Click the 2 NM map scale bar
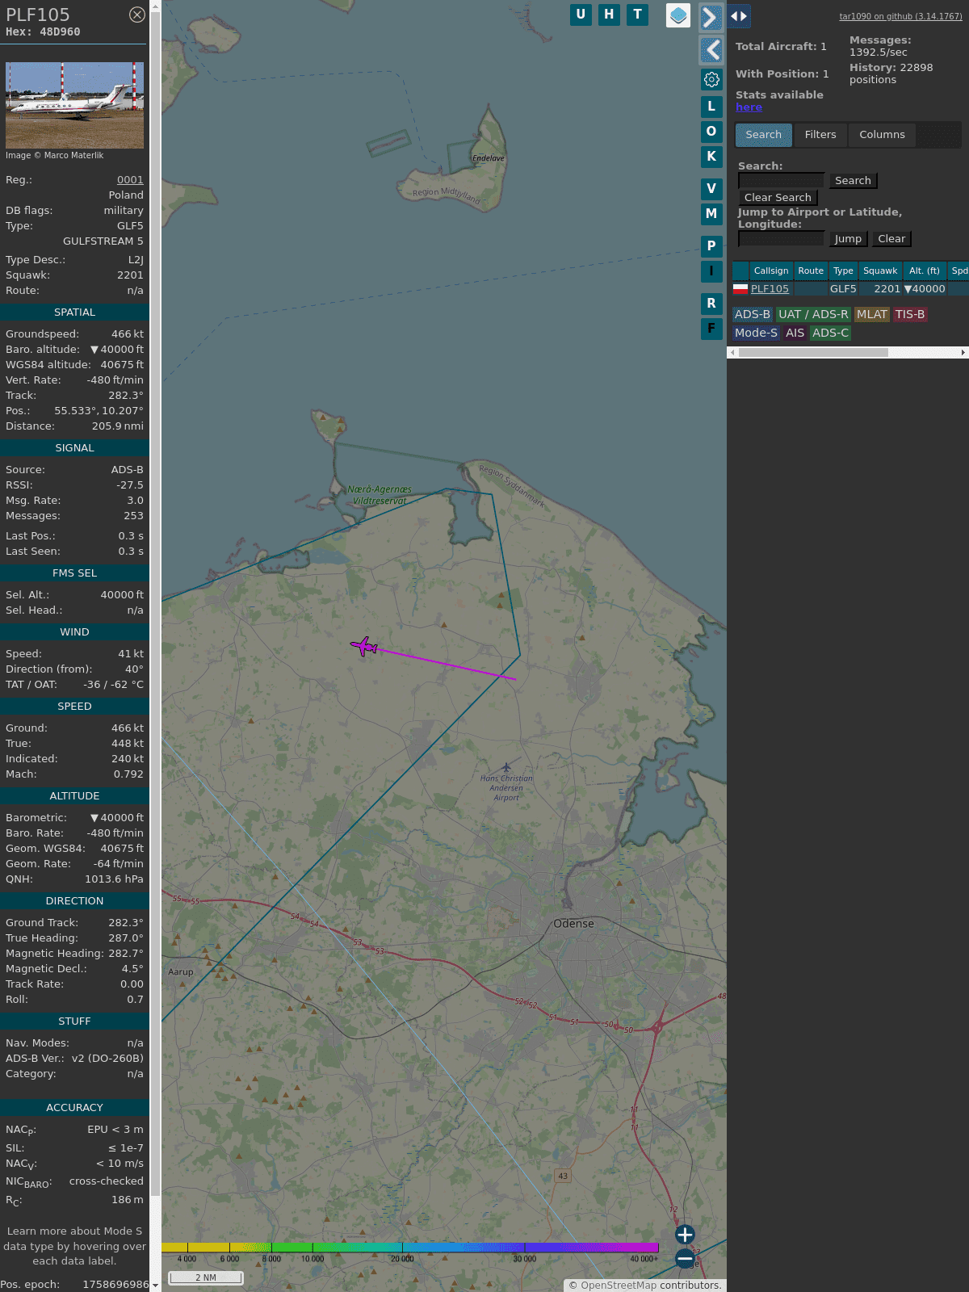969x1292 pixels. [206, 1277]
